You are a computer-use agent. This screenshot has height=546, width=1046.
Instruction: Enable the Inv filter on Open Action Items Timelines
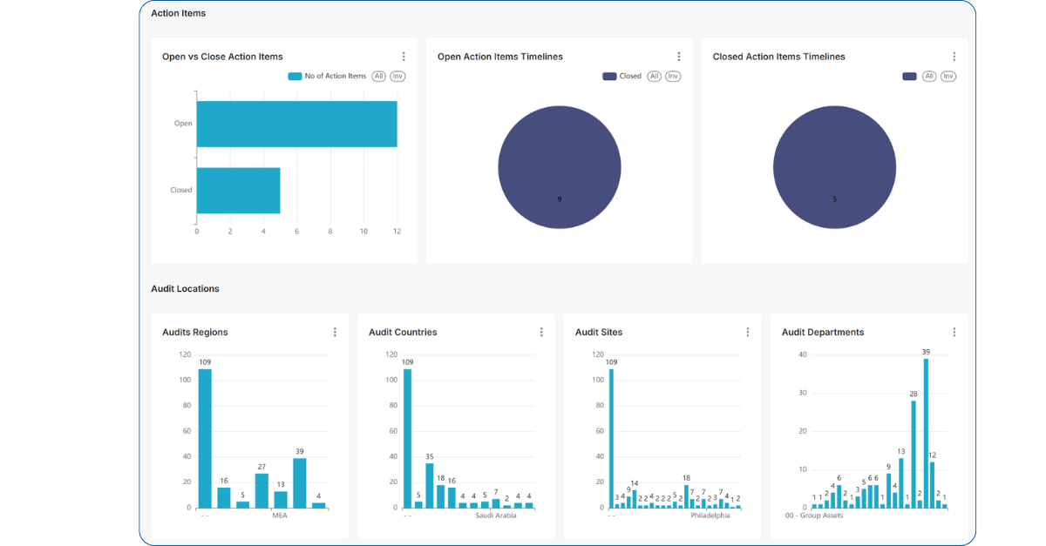pyautogui.click(x=672, y=76)
